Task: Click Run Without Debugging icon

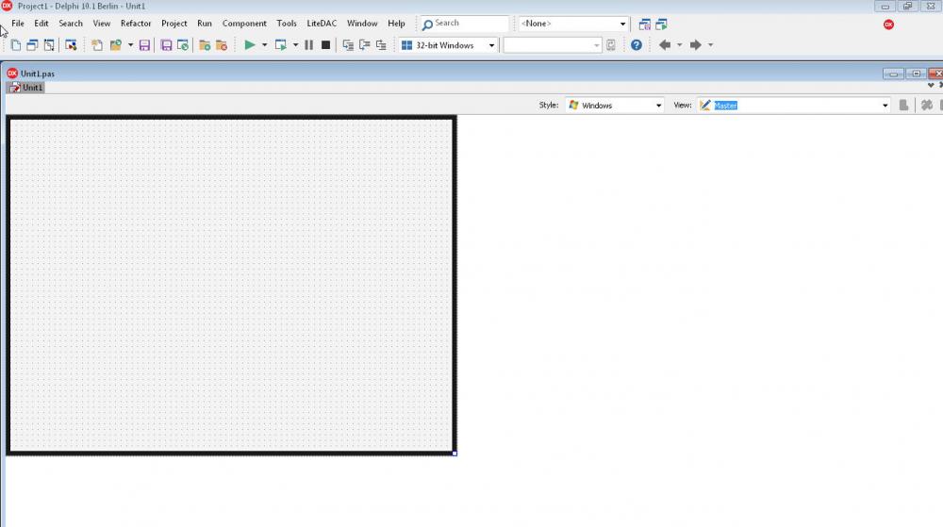Action: 280,45
